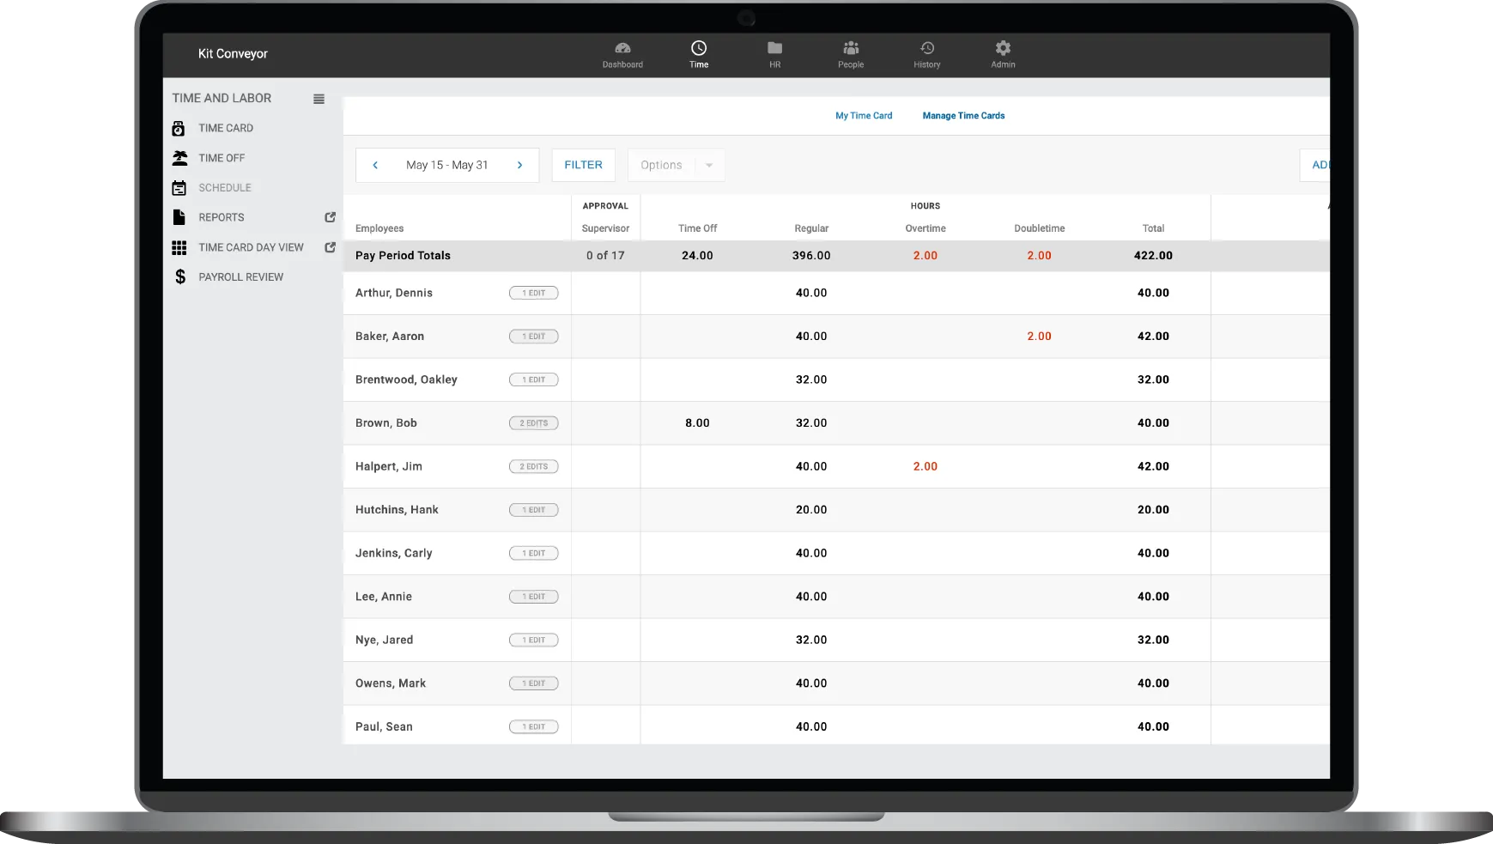Screen dimensions: 1493x844
Task: Go to the previous pay period
Action: click(375, 165)
